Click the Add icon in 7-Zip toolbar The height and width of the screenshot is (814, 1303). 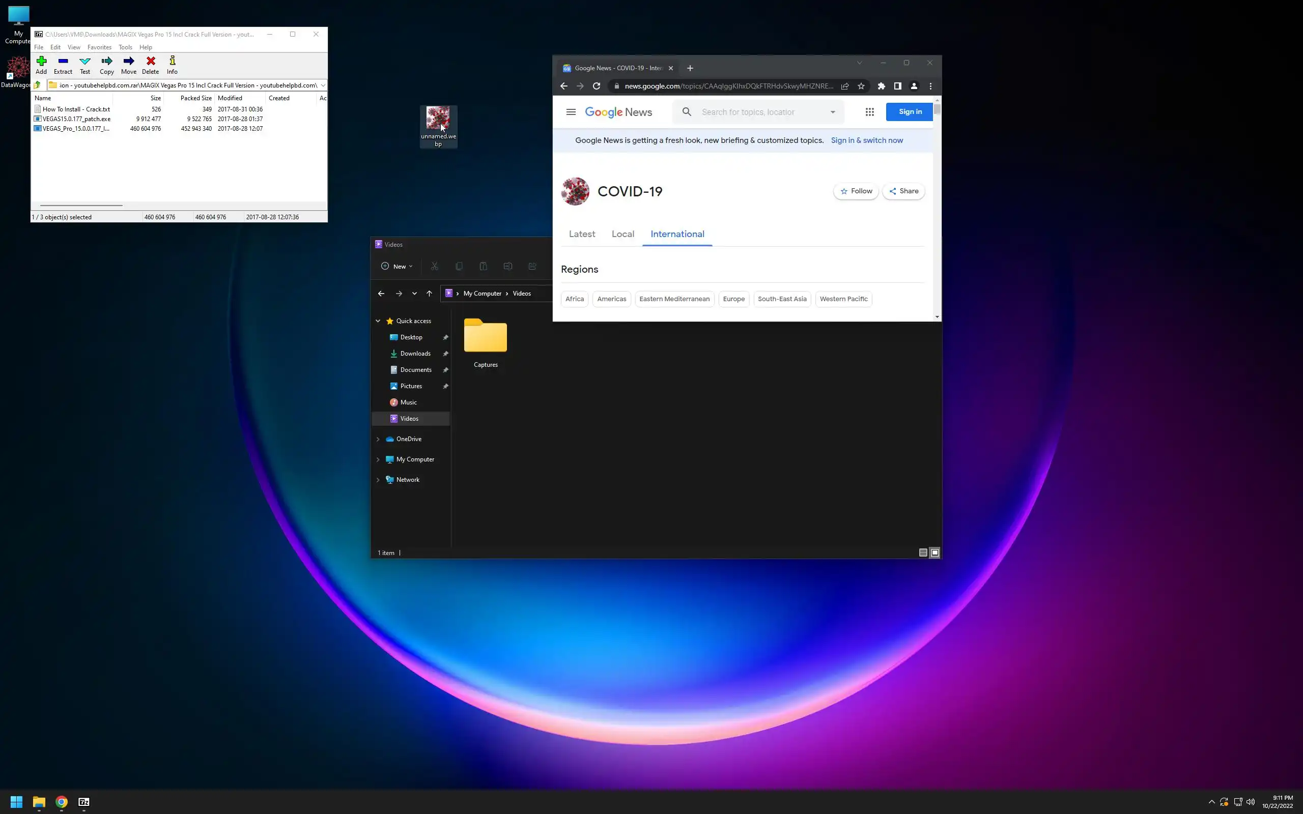pos(41,65)
